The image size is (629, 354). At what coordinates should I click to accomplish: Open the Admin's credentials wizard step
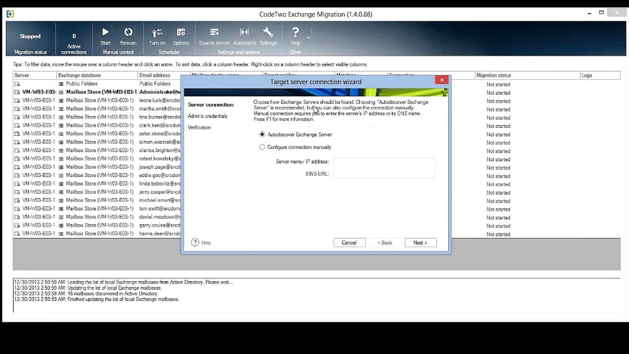[207, 116]
